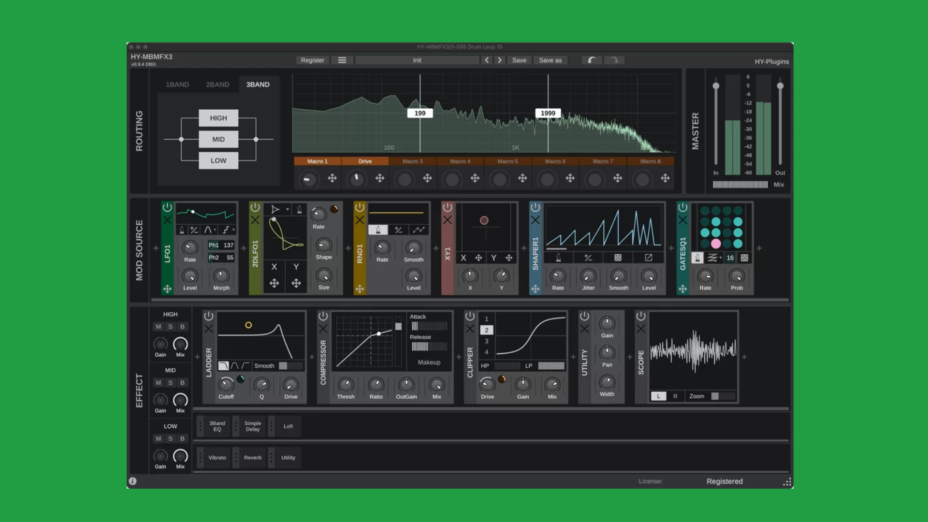Remove the XY1 module with X icon
The width and height of the screenshot is (928, 522).
(x=448, y=220)
